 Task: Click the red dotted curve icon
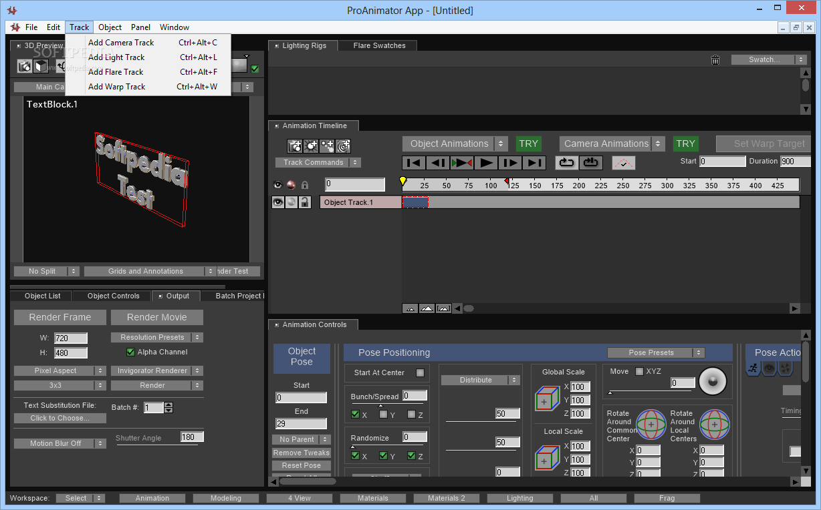[624, 162]
